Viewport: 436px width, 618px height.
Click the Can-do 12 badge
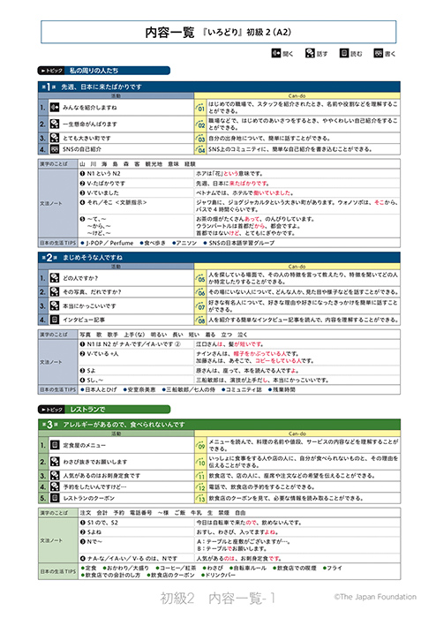[x=200, y=486]
